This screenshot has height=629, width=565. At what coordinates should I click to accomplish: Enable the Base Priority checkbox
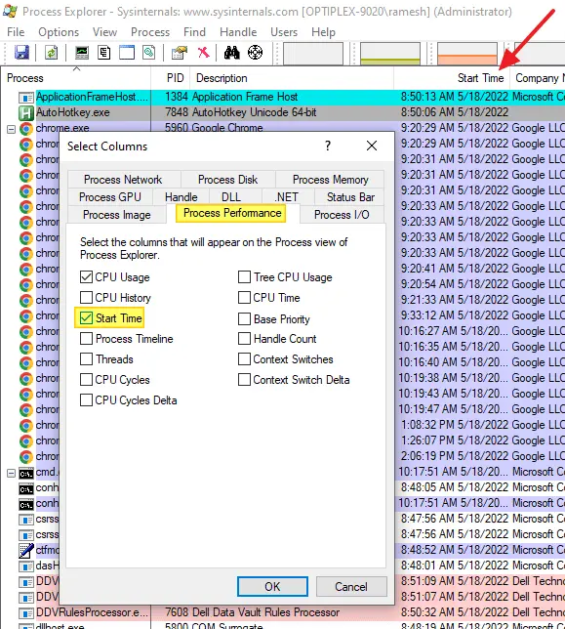point(244,319)
